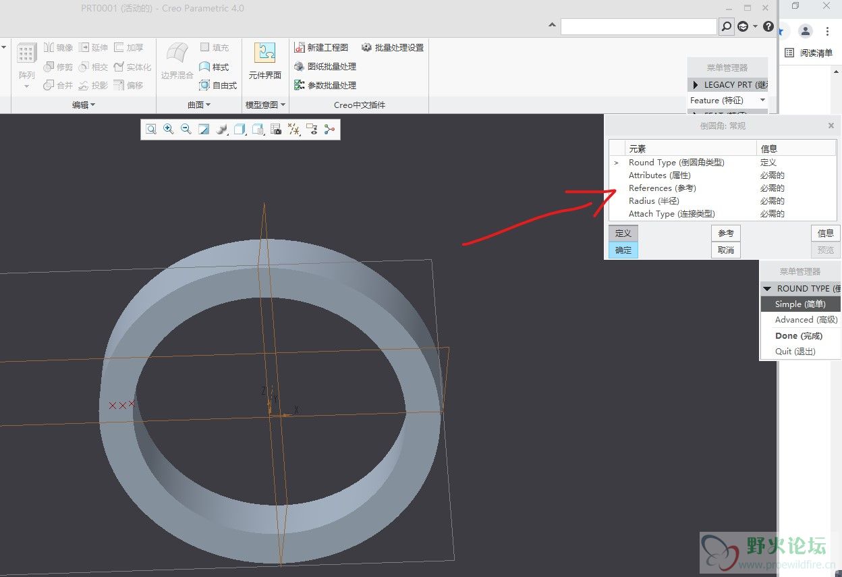Open 阅读清单 reading list in browser window
Viewport: 842px width, 577px height.
click(809, 53)
